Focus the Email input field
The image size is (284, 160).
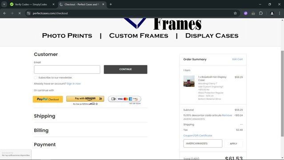(67, 69)
